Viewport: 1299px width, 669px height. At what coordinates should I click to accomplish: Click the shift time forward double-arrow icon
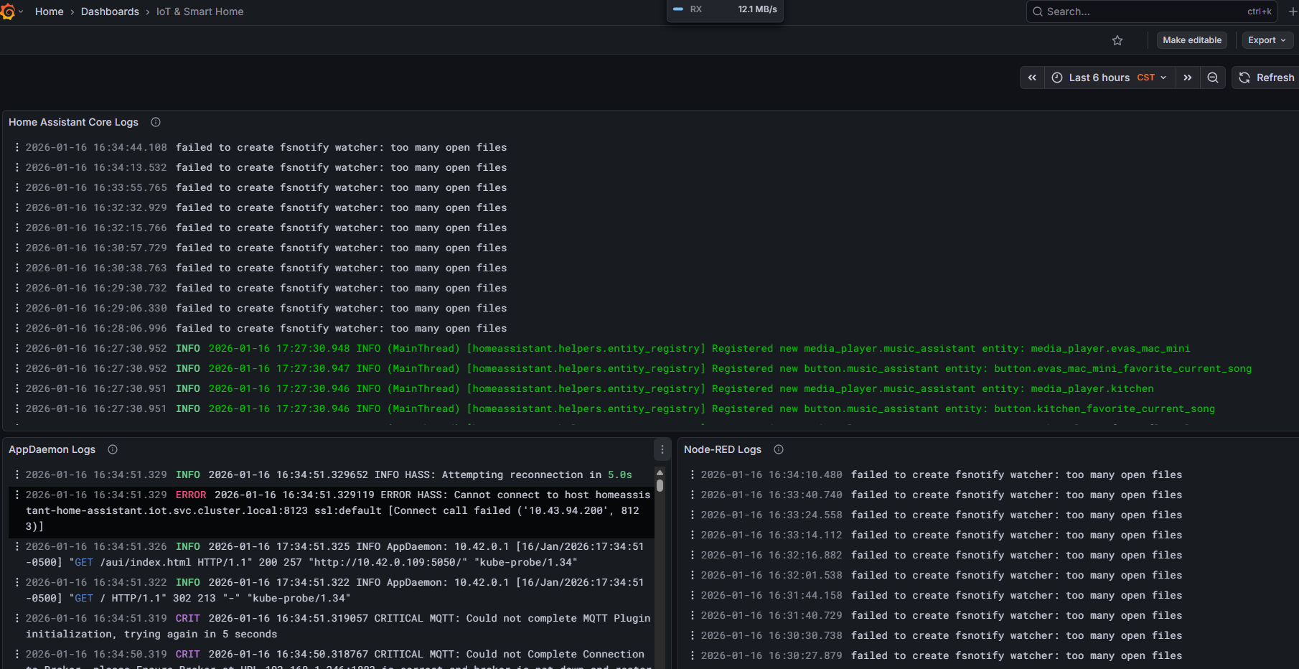1188,77
